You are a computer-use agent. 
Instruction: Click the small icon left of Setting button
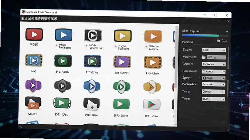tap(204, 57)
